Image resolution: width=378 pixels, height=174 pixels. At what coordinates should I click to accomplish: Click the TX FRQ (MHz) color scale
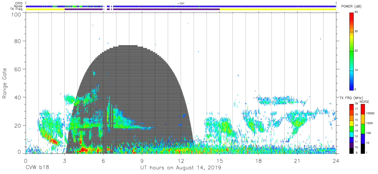pos(351,129)
